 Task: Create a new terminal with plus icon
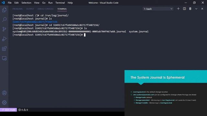pyautogui.click(x=178, y=9)
